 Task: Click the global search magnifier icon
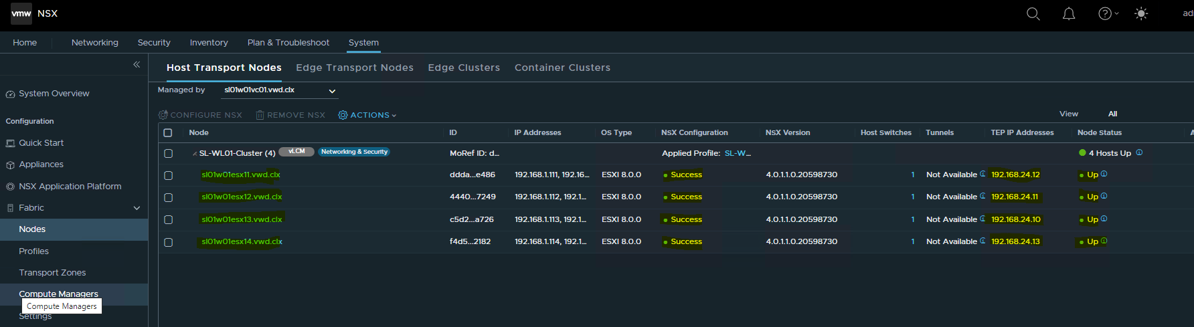point(1033,14)
